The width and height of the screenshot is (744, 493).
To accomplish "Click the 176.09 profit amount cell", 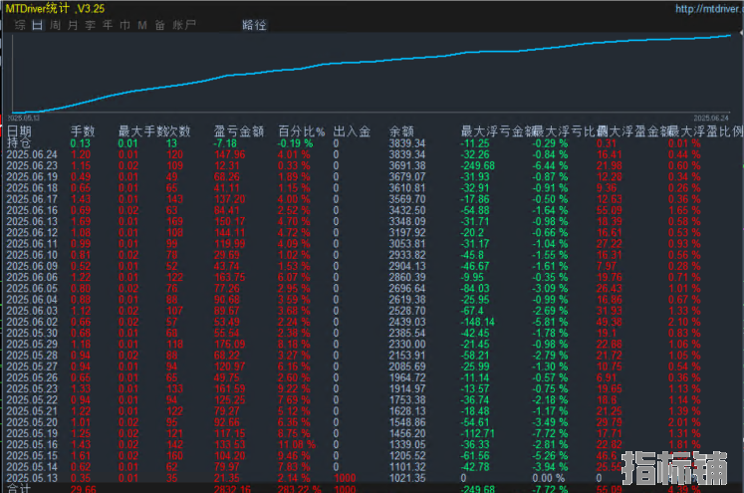I will pyautogui.click(x=230, y=344).
